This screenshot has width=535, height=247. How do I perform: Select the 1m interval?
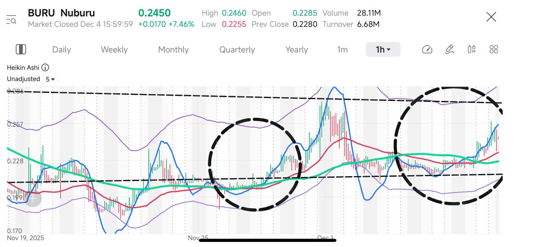click(342, 50)
